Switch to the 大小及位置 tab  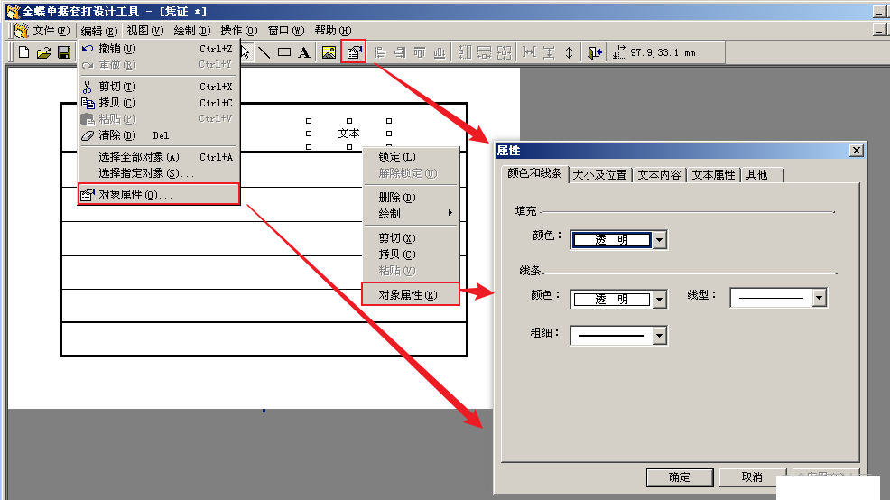(x=599, y=175)
